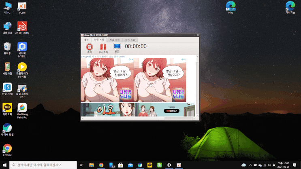
Task: Click the taskbar search box
Action: click(x=43, y=165)
